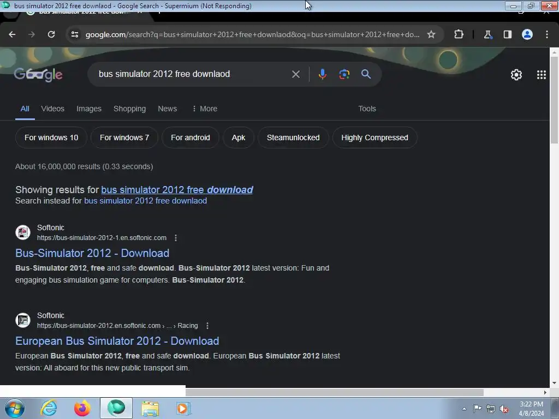The image size is (559, 419).
Task: Select the Highly Compressed chip
Action: point(374,137)
